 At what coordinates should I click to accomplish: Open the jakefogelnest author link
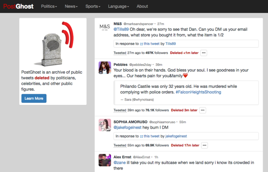[176, 136]
